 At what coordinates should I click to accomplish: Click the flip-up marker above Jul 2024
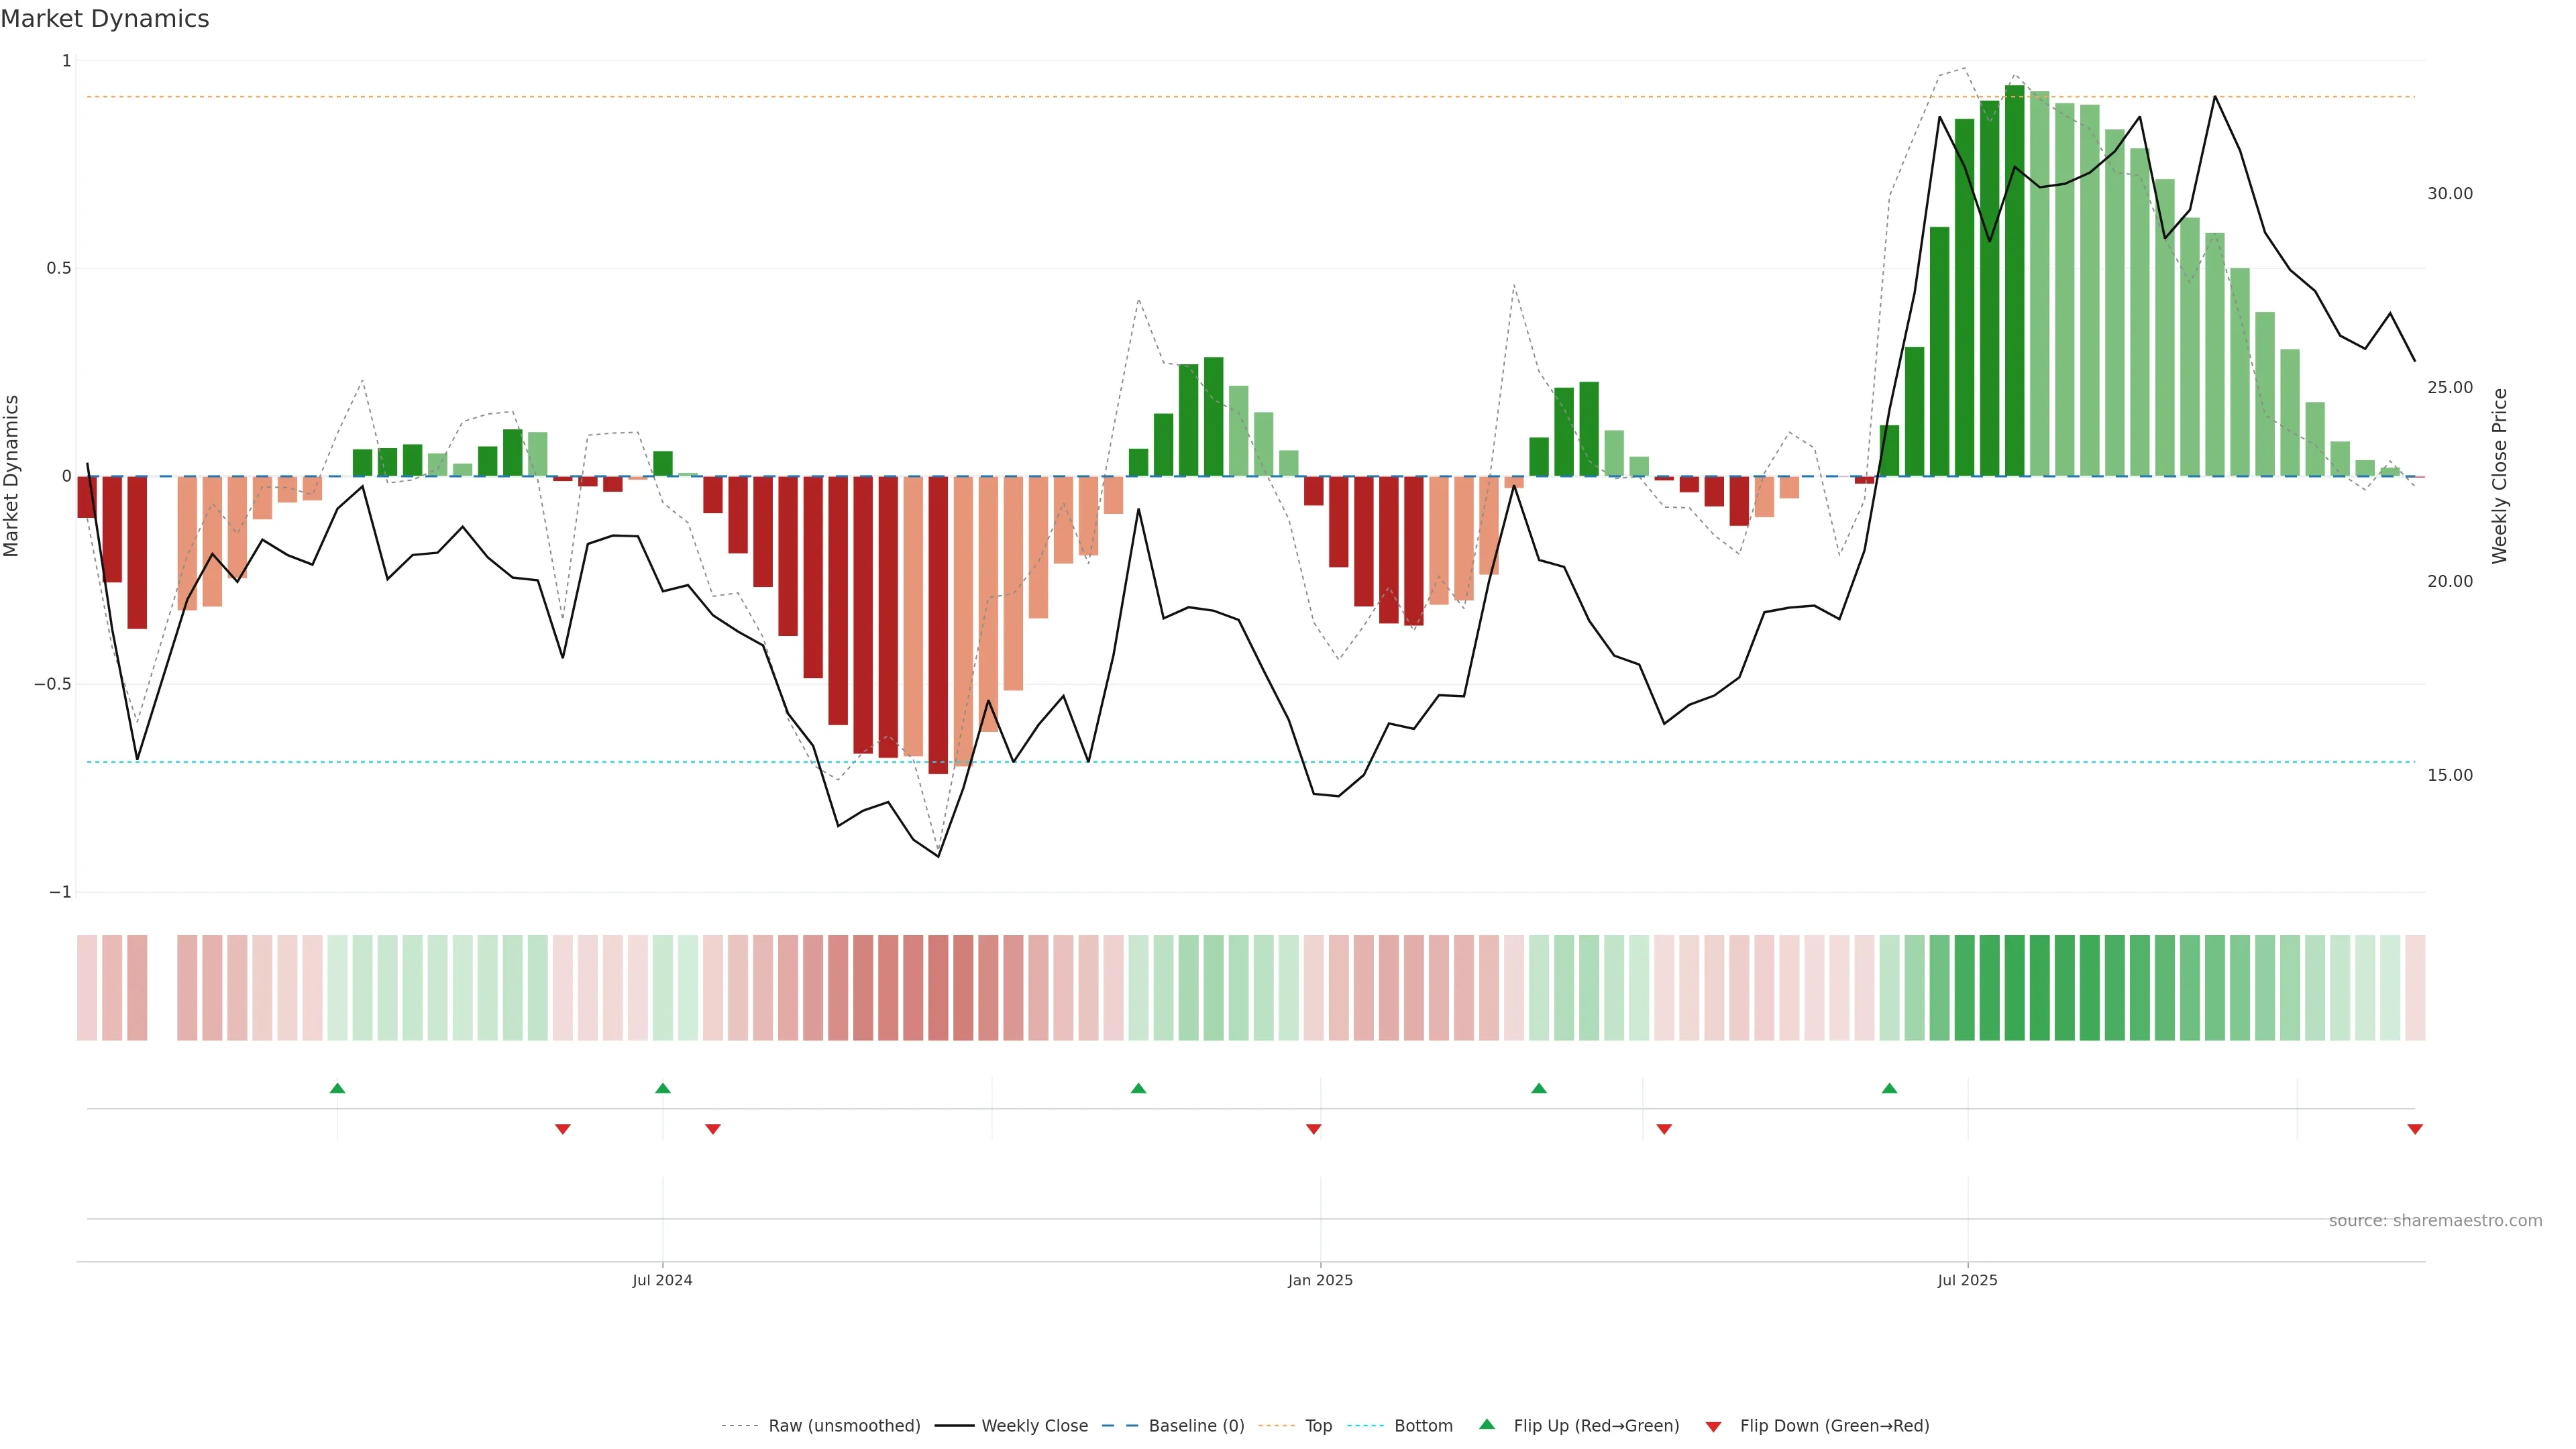pyautogui.click(x=662, y=1088)
